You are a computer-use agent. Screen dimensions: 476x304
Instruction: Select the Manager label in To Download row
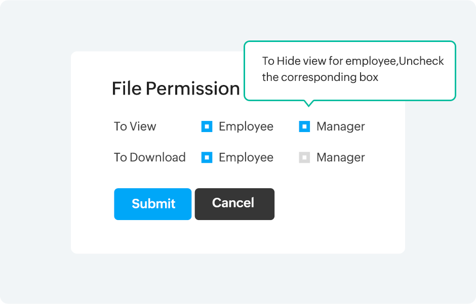(340, 157)
